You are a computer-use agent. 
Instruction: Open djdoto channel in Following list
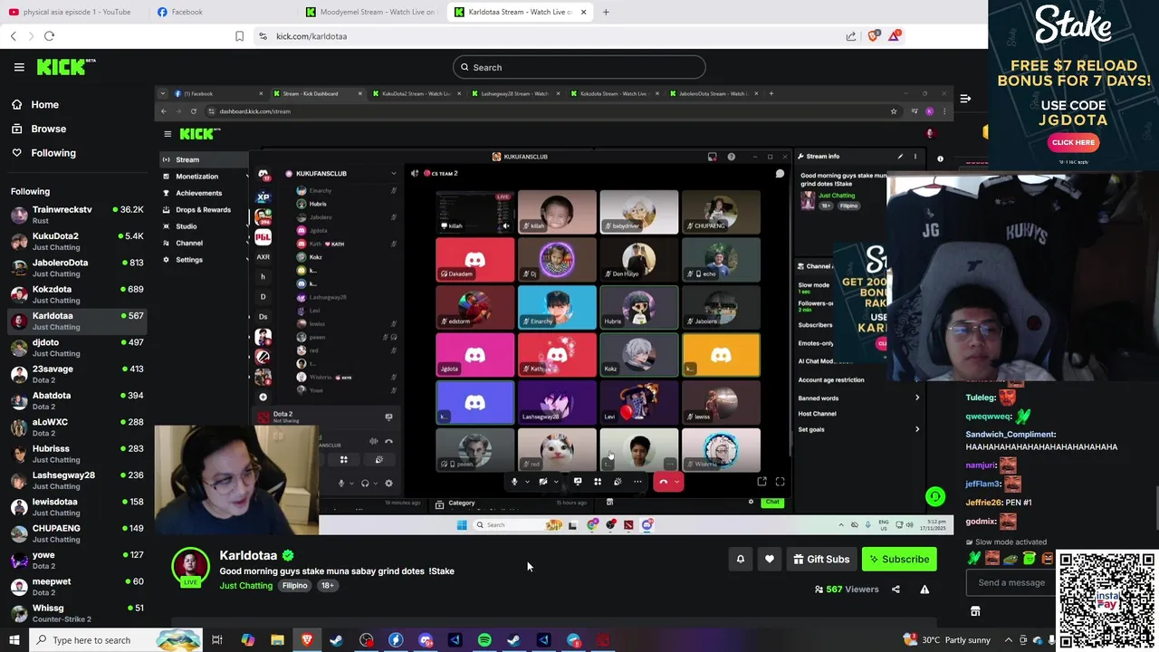click(77, 348)
